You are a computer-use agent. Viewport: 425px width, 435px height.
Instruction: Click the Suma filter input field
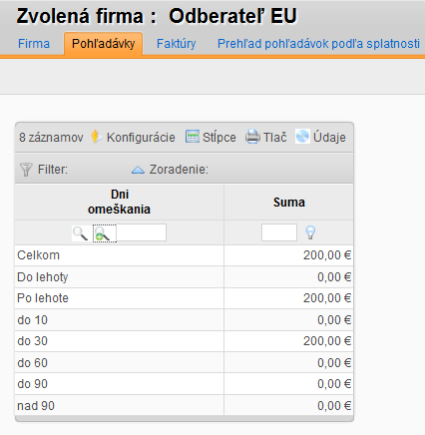(x=279, y=232)
